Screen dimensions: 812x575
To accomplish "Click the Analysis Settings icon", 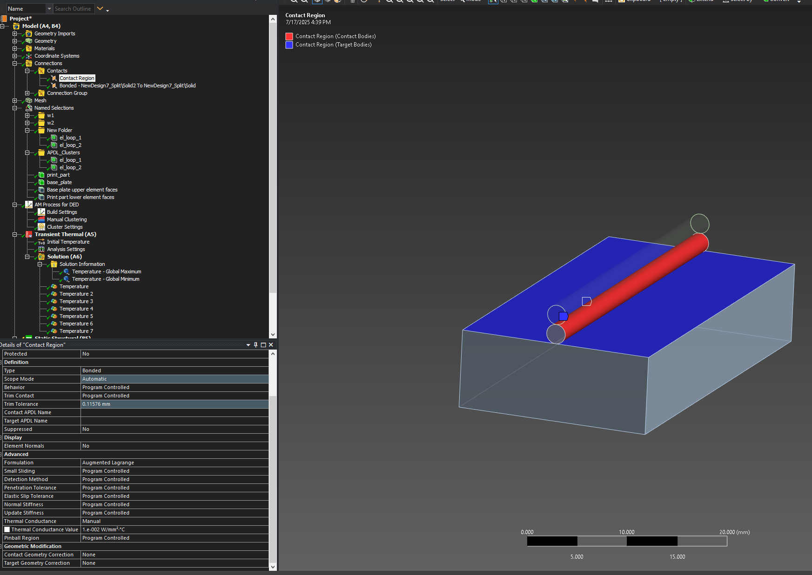I will pyautogui.click(x=41, y=249).
